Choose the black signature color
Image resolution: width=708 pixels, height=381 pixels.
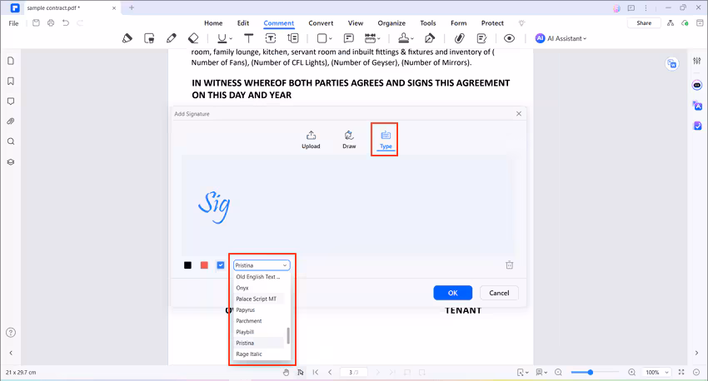[188, 265]
